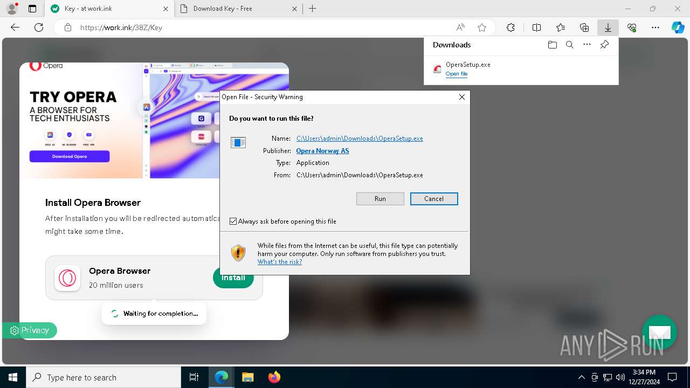Open the taskbar clock and date

(x=644, y=377)
